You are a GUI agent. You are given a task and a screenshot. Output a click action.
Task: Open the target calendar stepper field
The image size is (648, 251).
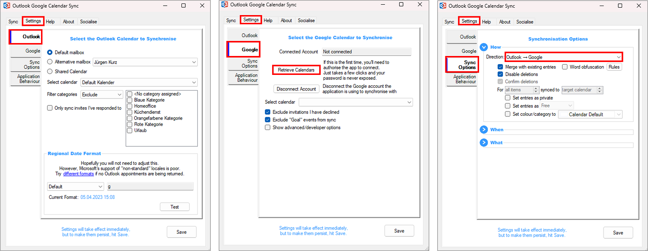point(582,90)
